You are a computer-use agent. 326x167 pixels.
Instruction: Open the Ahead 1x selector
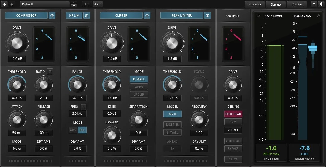pyautogui.click(x=172, y=149)
